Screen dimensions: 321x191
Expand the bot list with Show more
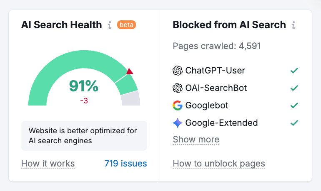point(196,140)
